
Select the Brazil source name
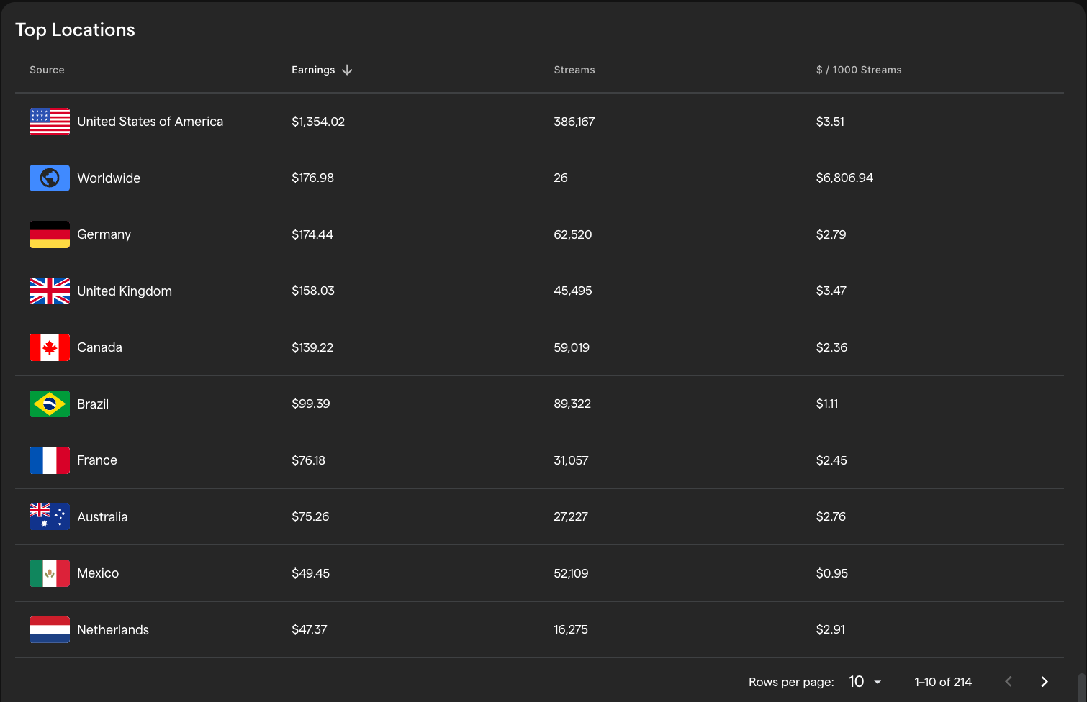coord(93,404)
